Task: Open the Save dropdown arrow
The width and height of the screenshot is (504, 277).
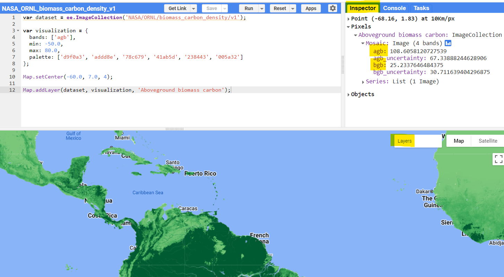Action: (x=224, y=8)
